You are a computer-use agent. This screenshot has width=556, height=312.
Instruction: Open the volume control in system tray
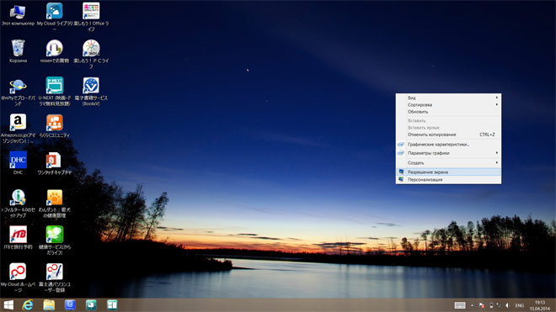coord(507,305)
